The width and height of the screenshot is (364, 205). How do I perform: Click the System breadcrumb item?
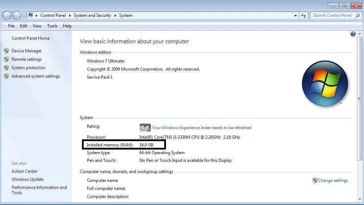tap(126, 15)
